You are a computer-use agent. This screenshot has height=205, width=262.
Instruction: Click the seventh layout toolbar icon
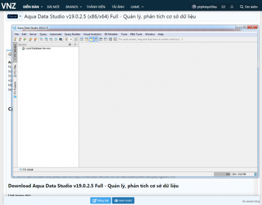point(110,39)
